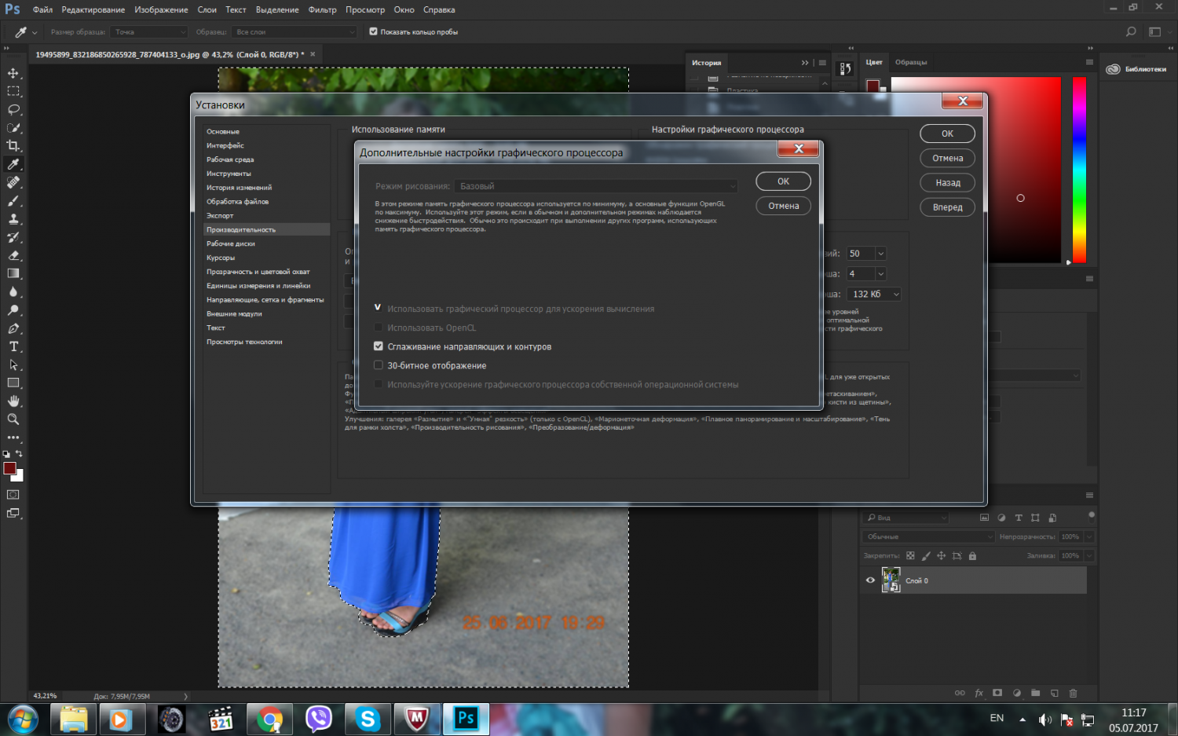Click OK in Установки preferences window
The height and width of the screenshot is (736, 1178).
click(947, 134)
